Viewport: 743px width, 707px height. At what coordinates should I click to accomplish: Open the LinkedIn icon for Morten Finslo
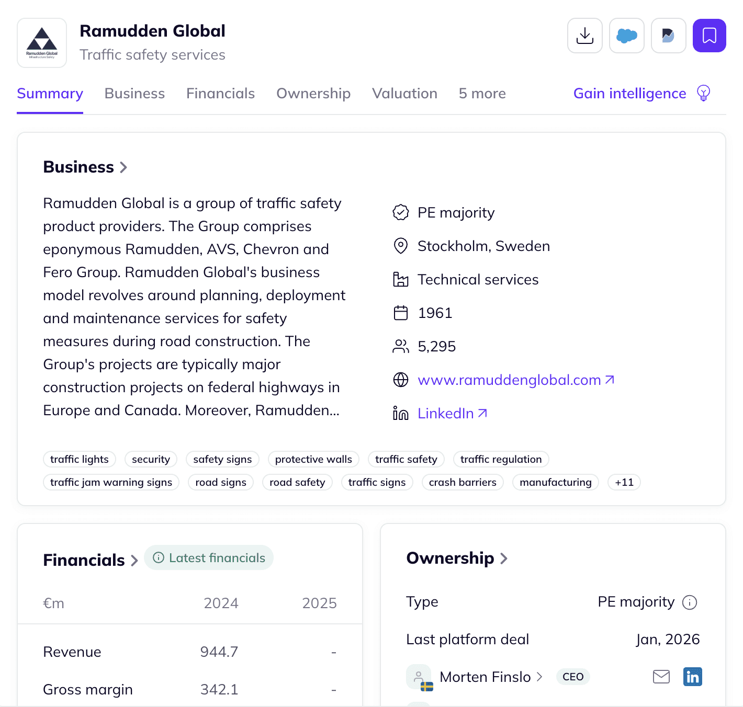coord(693,677)
